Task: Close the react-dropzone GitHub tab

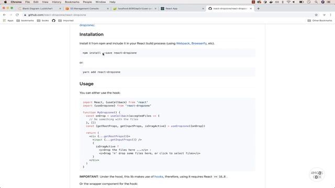Action: [251, 8]
